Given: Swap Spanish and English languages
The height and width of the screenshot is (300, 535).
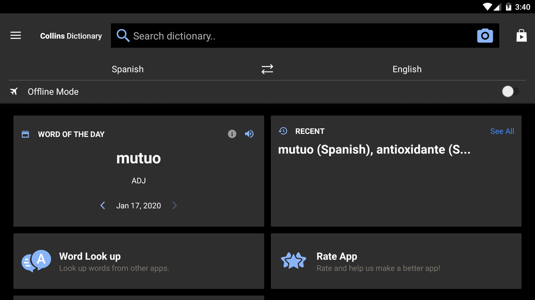Looking at the screenshot, I should coord(267,69).
